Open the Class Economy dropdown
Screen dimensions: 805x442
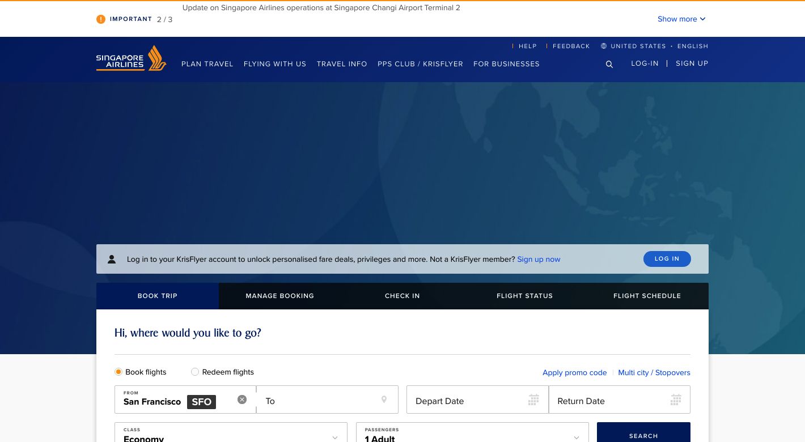231,432
